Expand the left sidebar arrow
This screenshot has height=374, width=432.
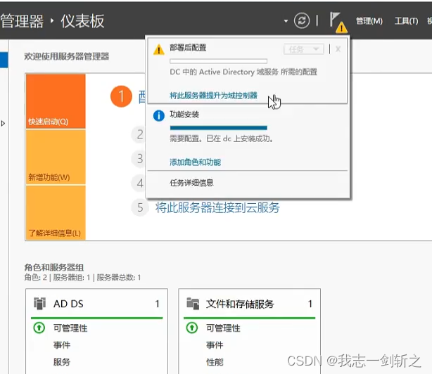click(x=3, y=123)
